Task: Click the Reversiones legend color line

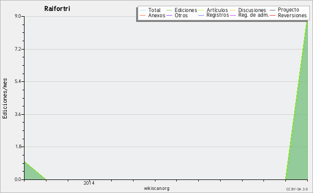Action: (x=272, y=15)
